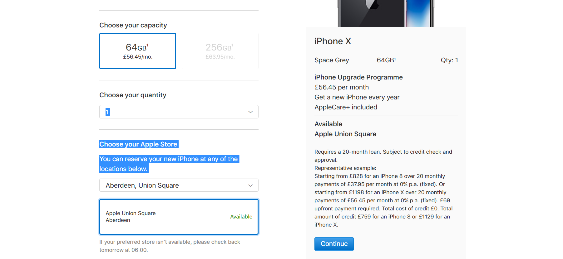This screenshot has height=259, width=563.
Task: Click the selected quantity value 1
Action: [x=107, y=112]
